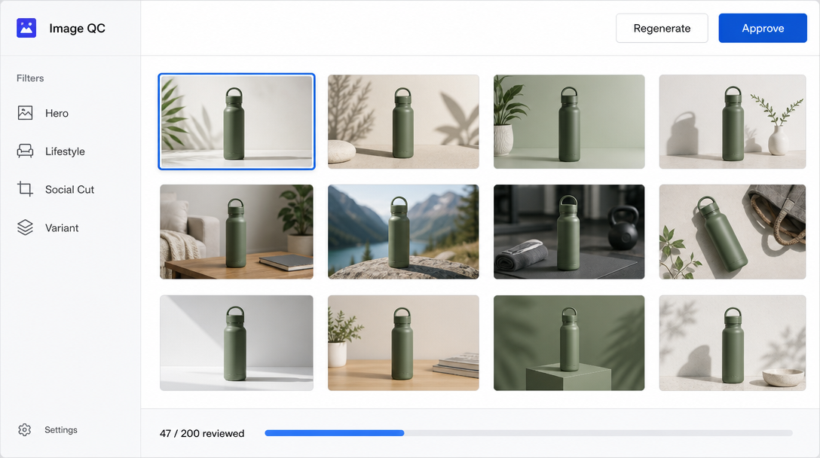Screen dimensions: 820x458
Task: Select the living room sofa bottle thumbnail
Action: coord(237,231)
